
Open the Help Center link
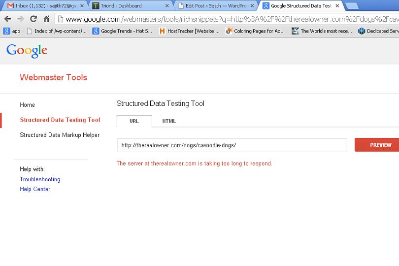pos(35,189)
